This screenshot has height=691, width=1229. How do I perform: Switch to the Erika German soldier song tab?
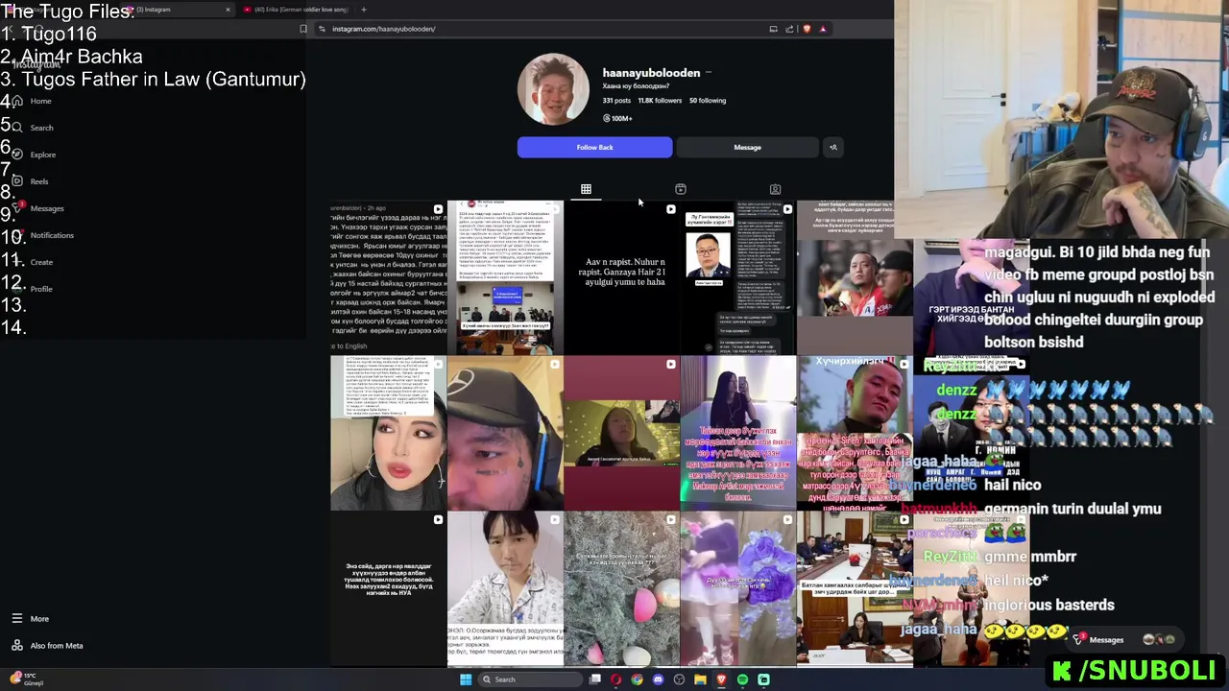tap(296, 10)
